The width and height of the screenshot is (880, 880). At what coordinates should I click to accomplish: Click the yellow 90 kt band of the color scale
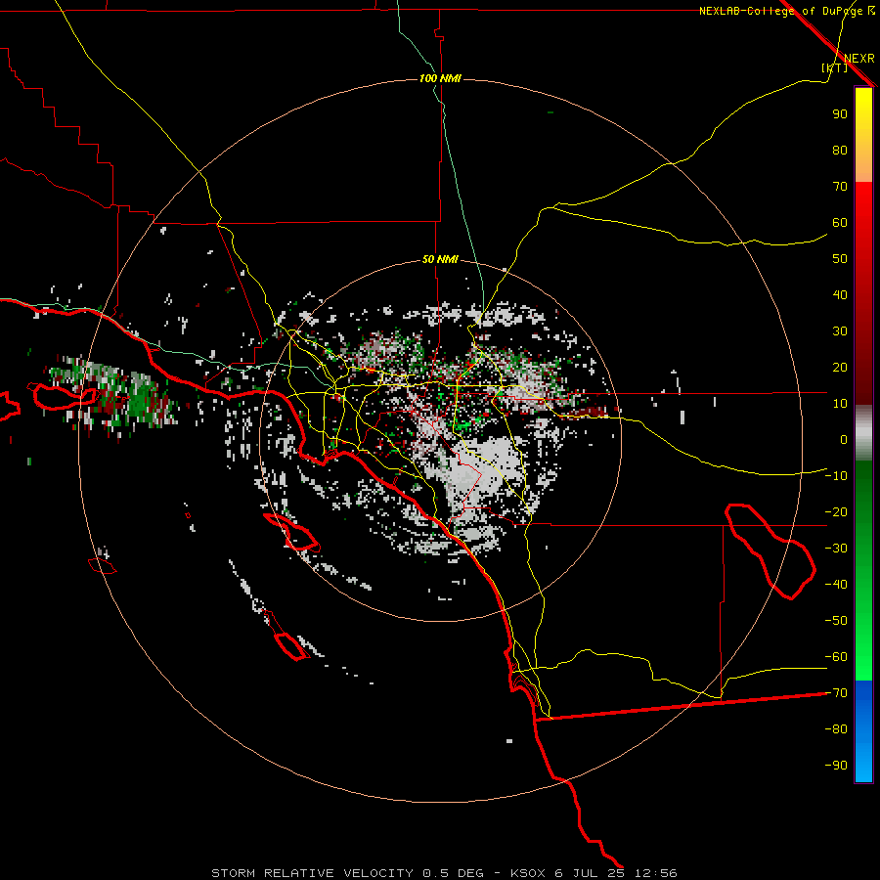tap(863, 113)
